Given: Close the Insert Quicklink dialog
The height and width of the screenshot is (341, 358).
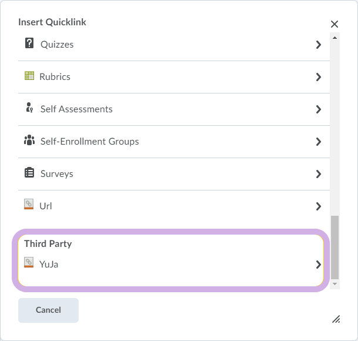Looking at the screenshot, I should [x=335, y=24].
